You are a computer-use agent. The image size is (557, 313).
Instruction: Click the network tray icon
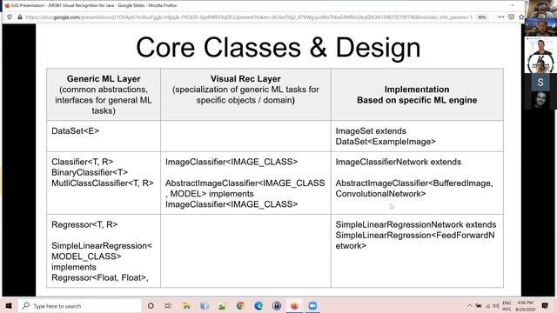pyautogui.click(x=487, y=305)
